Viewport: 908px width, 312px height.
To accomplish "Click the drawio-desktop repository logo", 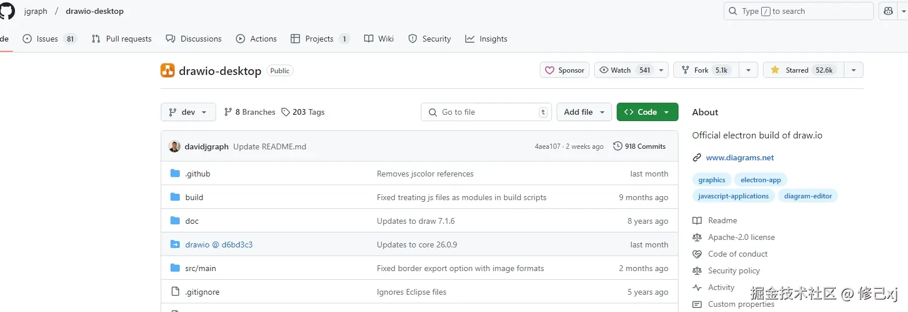I will (168, 70).
